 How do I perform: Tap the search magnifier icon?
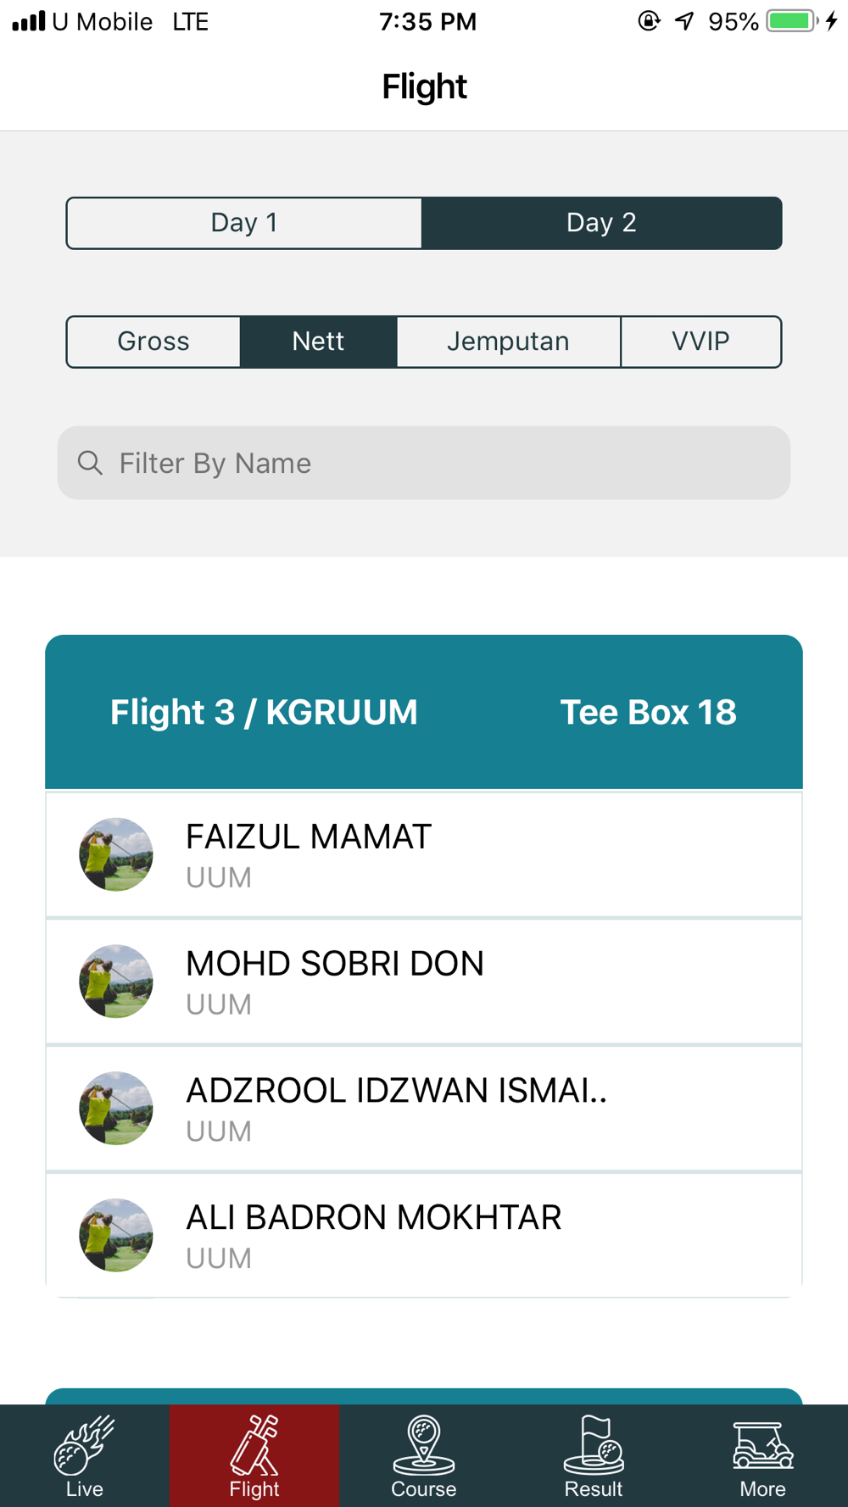pyautogui.click(x=90, y=463)
